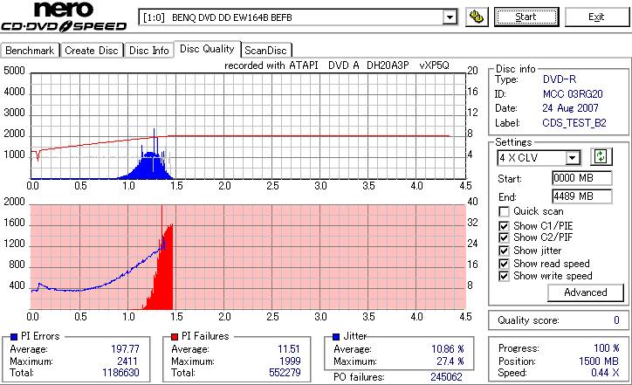Uncheck Show C1/PIE option
Screen dimensions: 632x385
pos(504,226)
